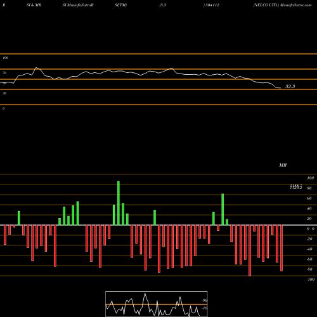Click the MR axis label -20
The image size is (317, 317).
[309, 239]
